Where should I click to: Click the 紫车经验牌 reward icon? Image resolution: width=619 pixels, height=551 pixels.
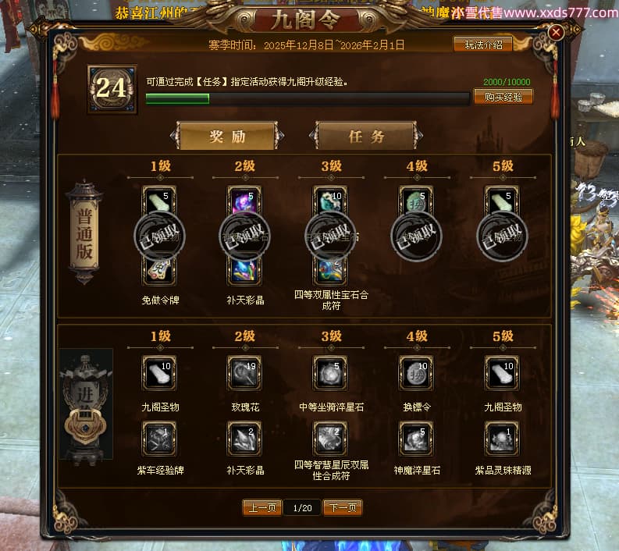pyautogui.click(x=159, y=439)
